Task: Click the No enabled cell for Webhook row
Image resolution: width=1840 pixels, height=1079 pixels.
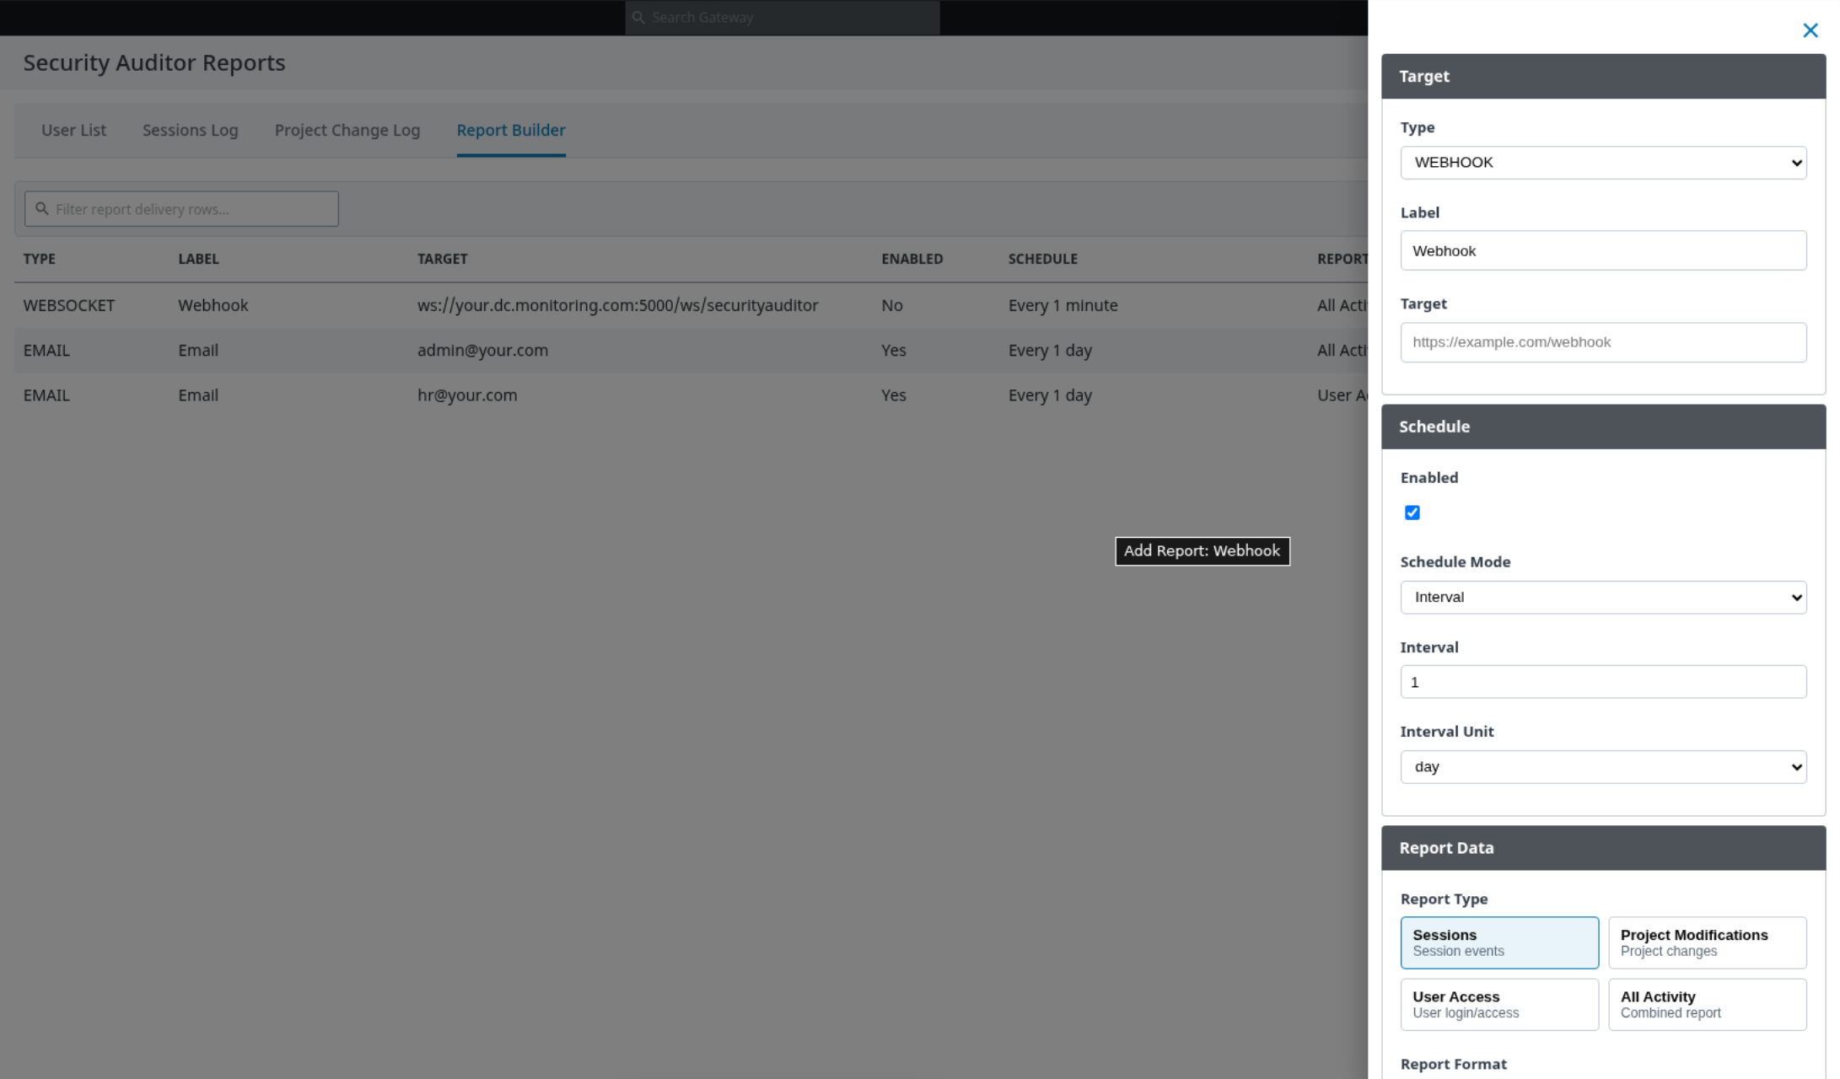Action: [891, 305]
